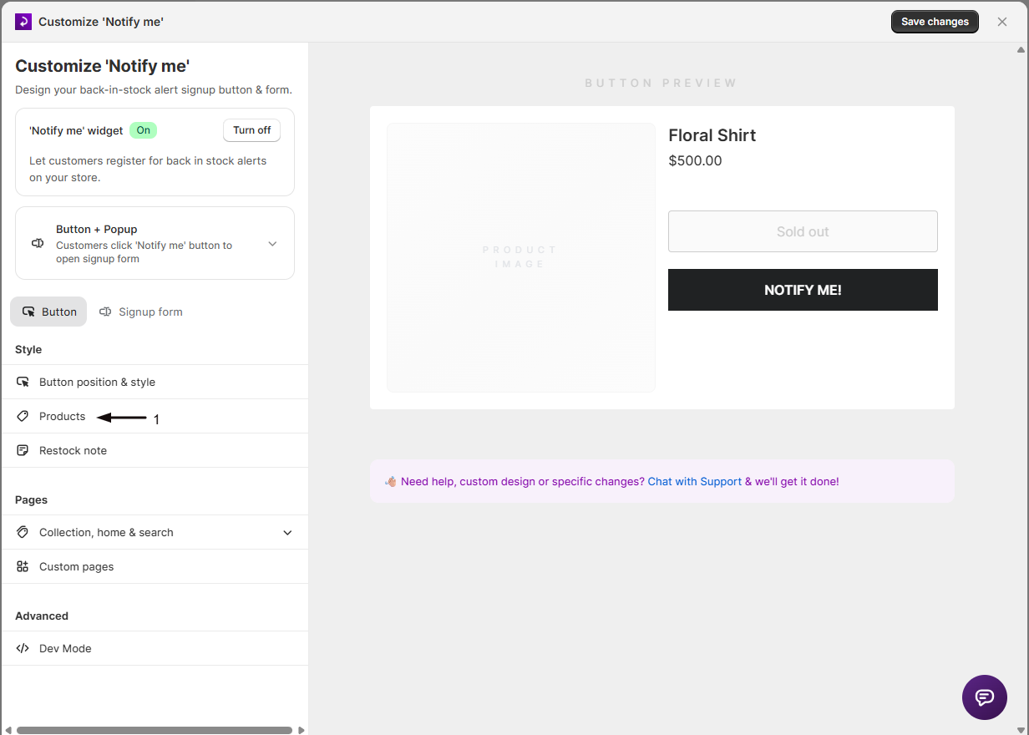The height and width of the screenshot is (735, 1029).
Task: Click the Custom pages grid icon
Action: [23, 566]
